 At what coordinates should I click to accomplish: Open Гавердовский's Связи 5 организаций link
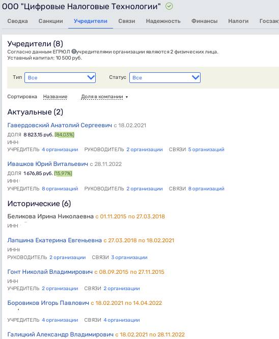[x=206, y=149]
